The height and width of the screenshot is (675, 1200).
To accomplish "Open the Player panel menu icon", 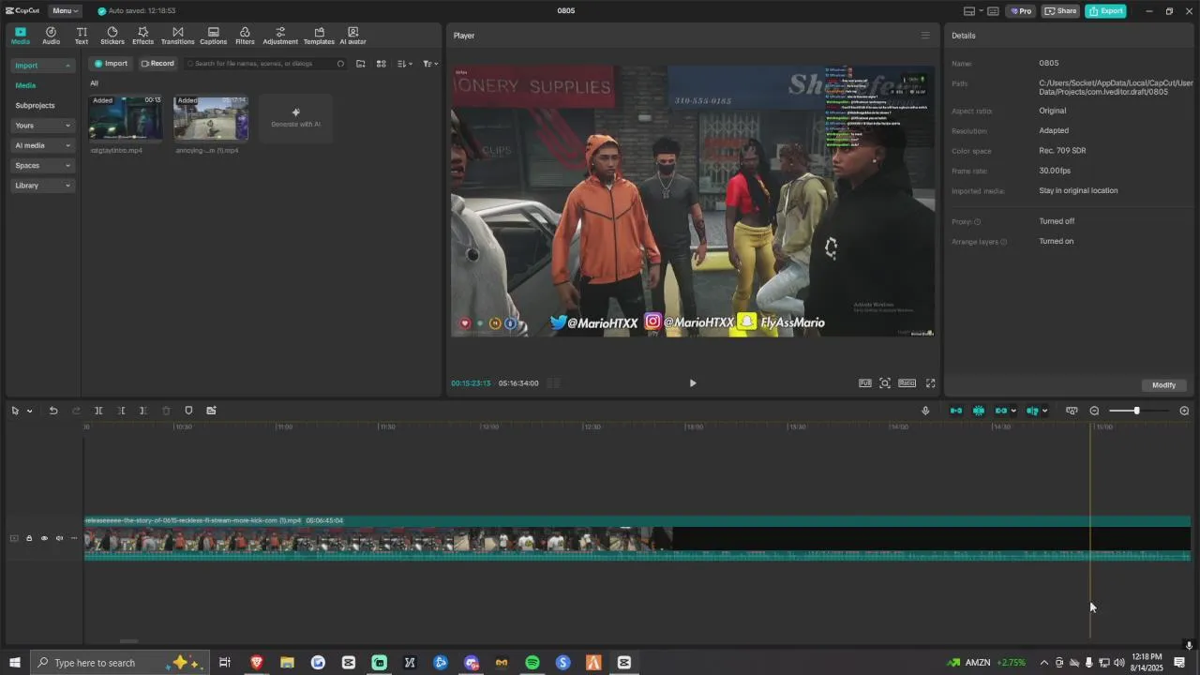I will pos(925,36).
